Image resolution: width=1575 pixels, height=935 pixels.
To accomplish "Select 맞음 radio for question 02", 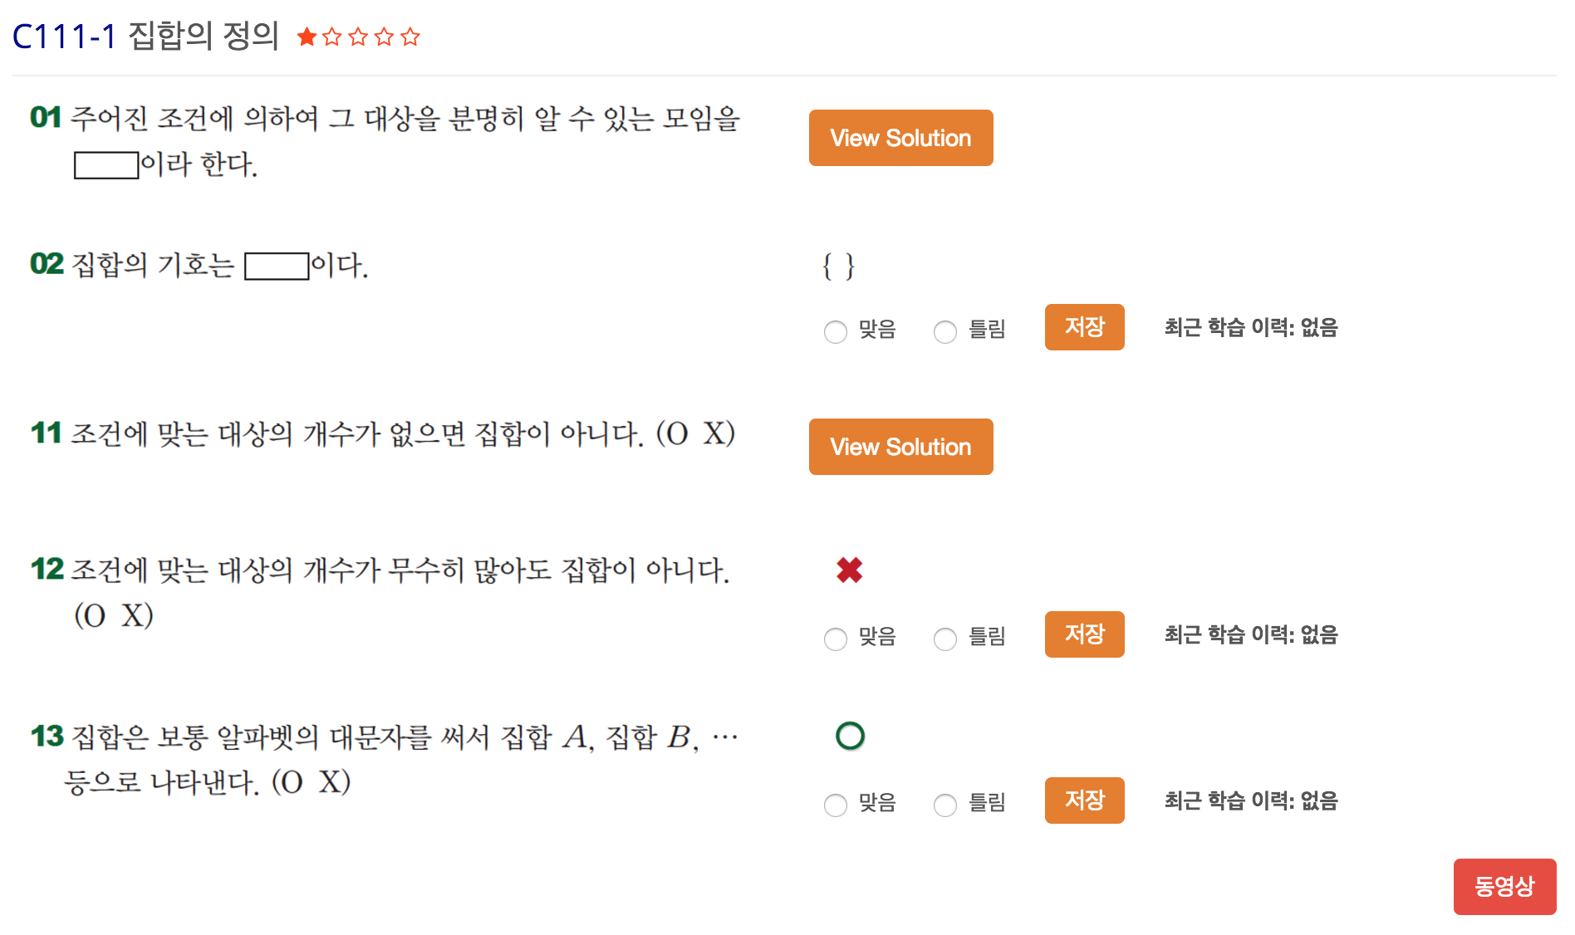I will tap(836, 331).
